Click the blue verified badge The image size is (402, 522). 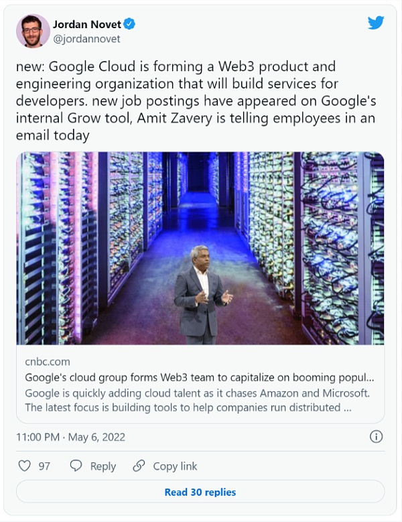click(x=130, y=25)
